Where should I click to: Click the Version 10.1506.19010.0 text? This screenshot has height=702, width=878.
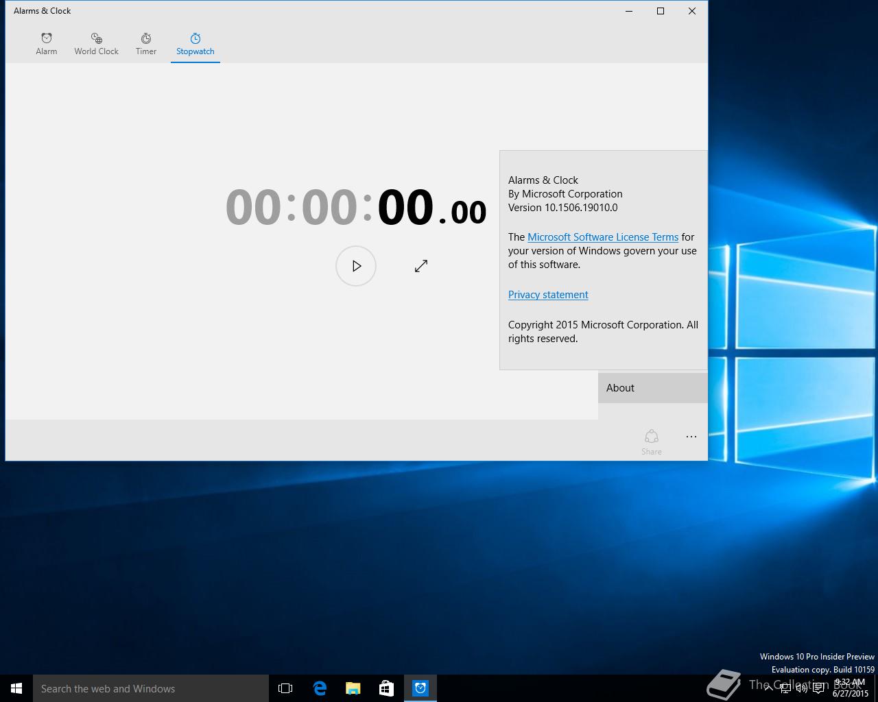tap(563, 208)
